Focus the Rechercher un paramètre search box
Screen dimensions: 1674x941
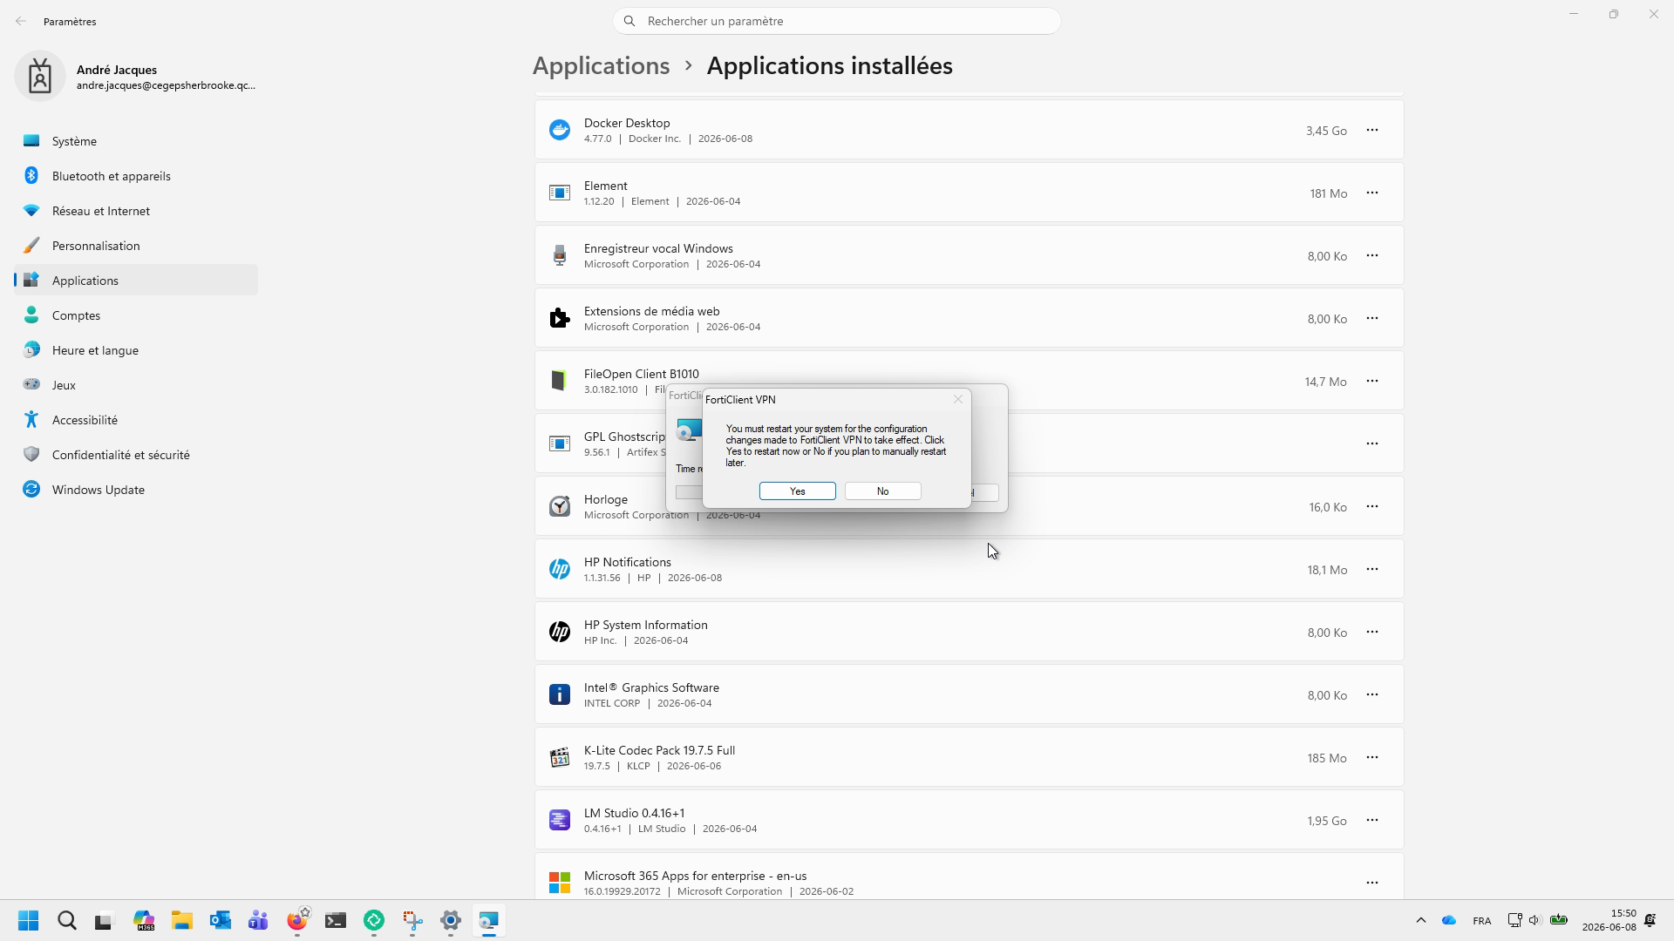pos(837,21)
